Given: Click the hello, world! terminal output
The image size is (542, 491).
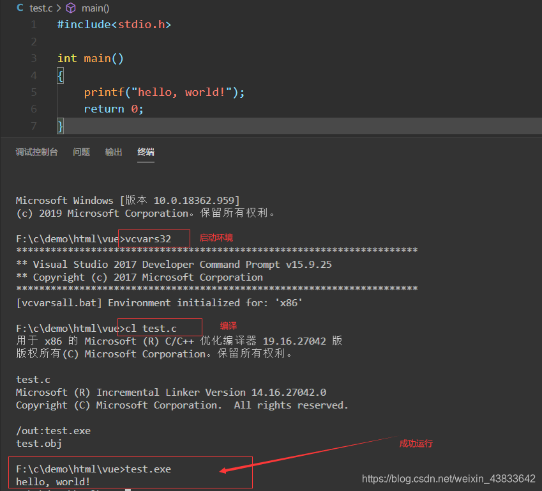Looking at the screenshot, I should pyautogui.click(x=53, y=481).
